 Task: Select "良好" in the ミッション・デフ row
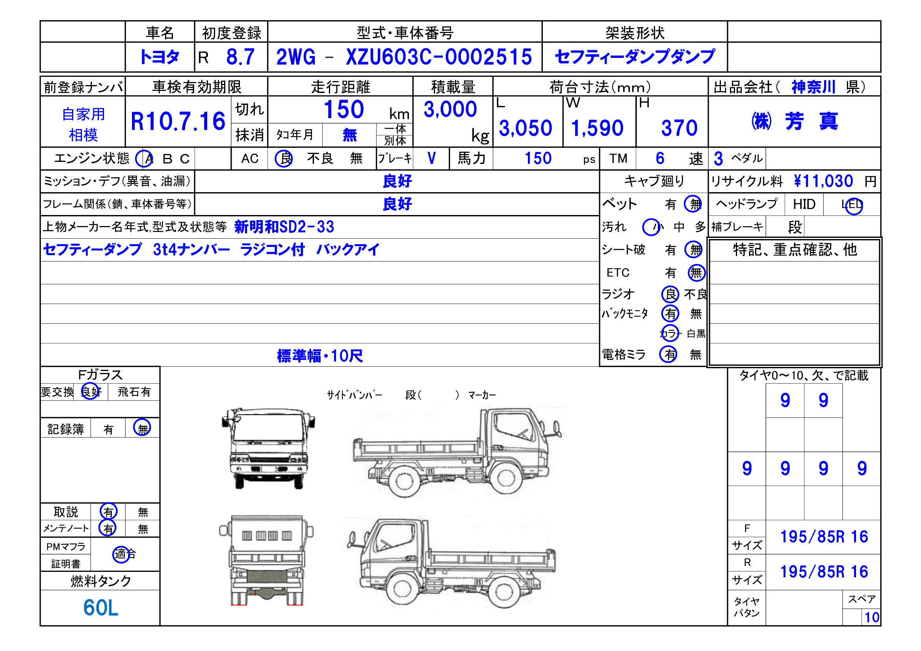click(397, 181)
